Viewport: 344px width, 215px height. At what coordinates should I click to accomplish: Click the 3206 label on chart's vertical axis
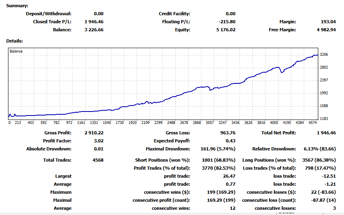coord(324,55)
